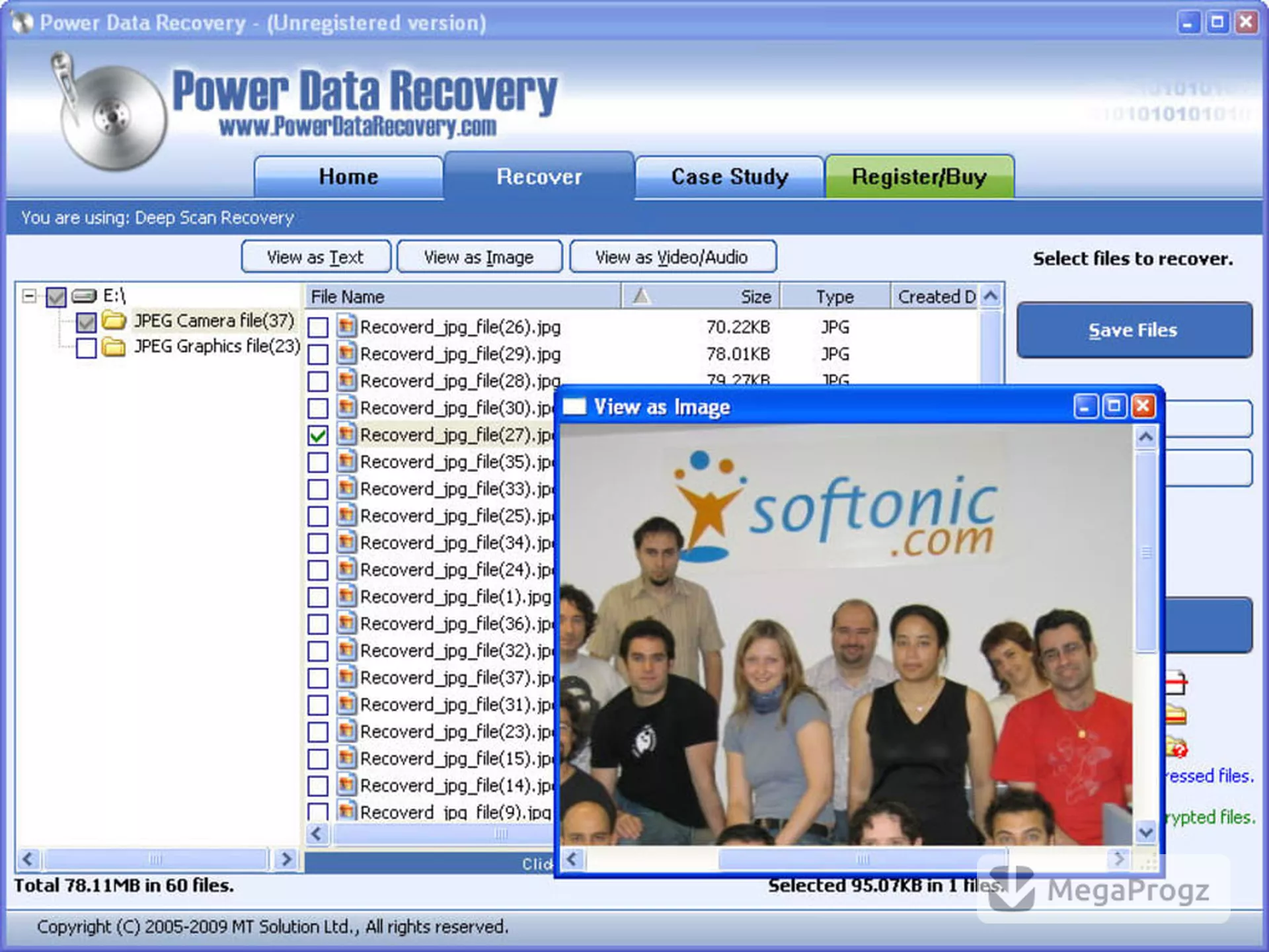The image size is (1269, 952).
Task: Click file icon of Recoverd_jpg_file(37).jpg
Action: point(346,678)
